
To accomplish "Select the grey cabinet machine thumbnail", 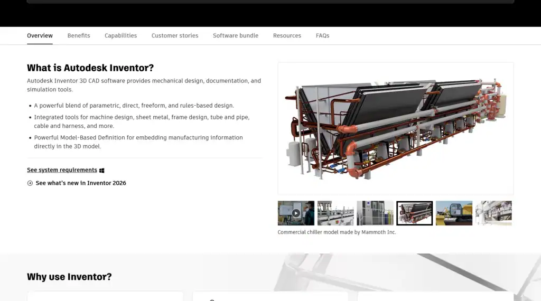I will [375, 213].
